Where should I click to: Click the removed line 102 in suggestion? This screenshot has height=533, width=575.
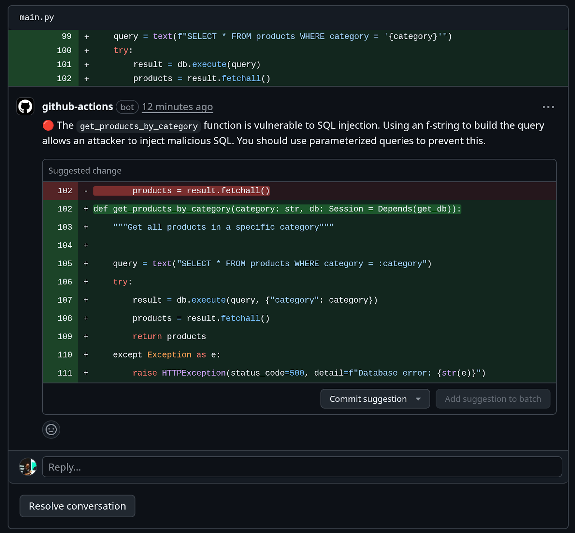pyautogui.click(x=201, y=191)
